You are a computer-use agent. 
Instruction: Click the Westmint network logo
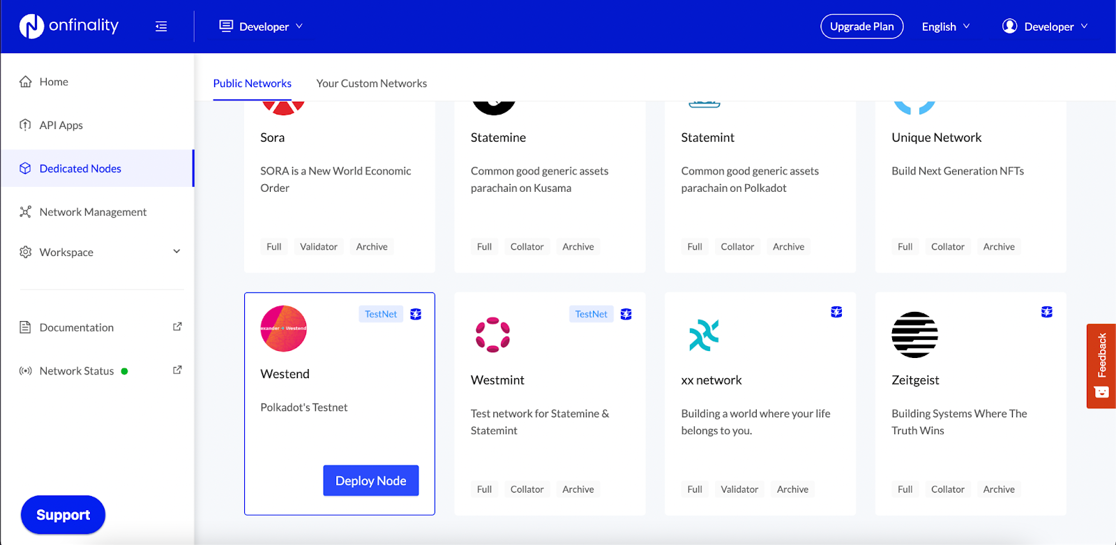click(x=493, y=334)
